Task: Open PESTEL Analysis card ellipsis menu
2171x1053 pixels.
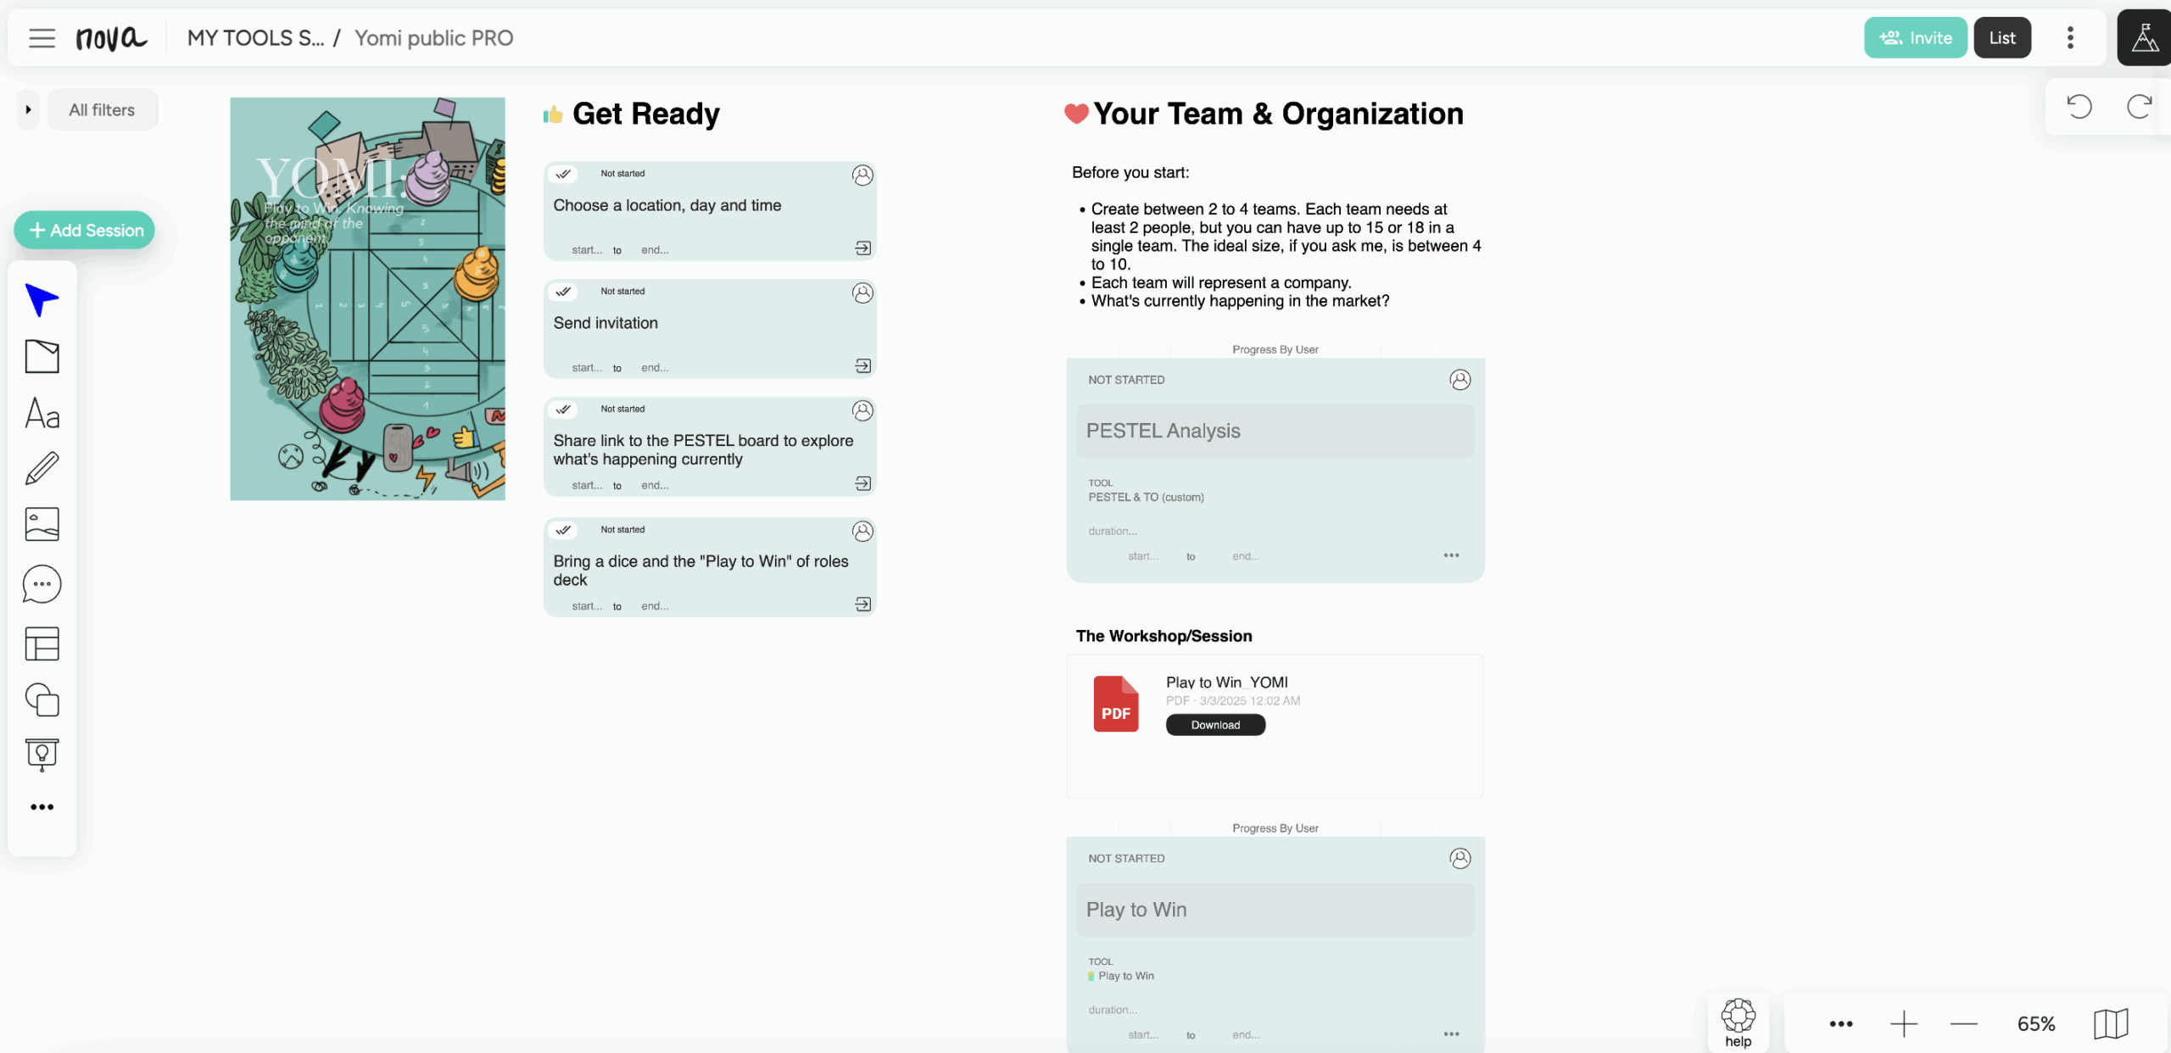Action: point(1451,556)
